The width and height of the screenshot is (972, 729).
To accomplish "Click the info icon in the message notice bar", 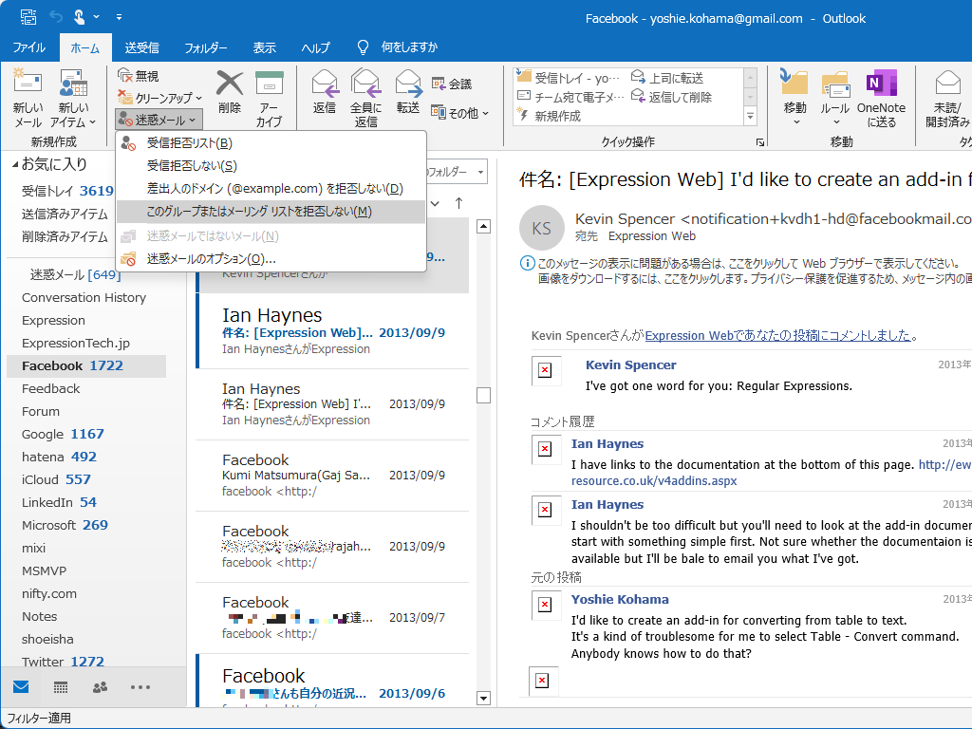I will [526, 264].
